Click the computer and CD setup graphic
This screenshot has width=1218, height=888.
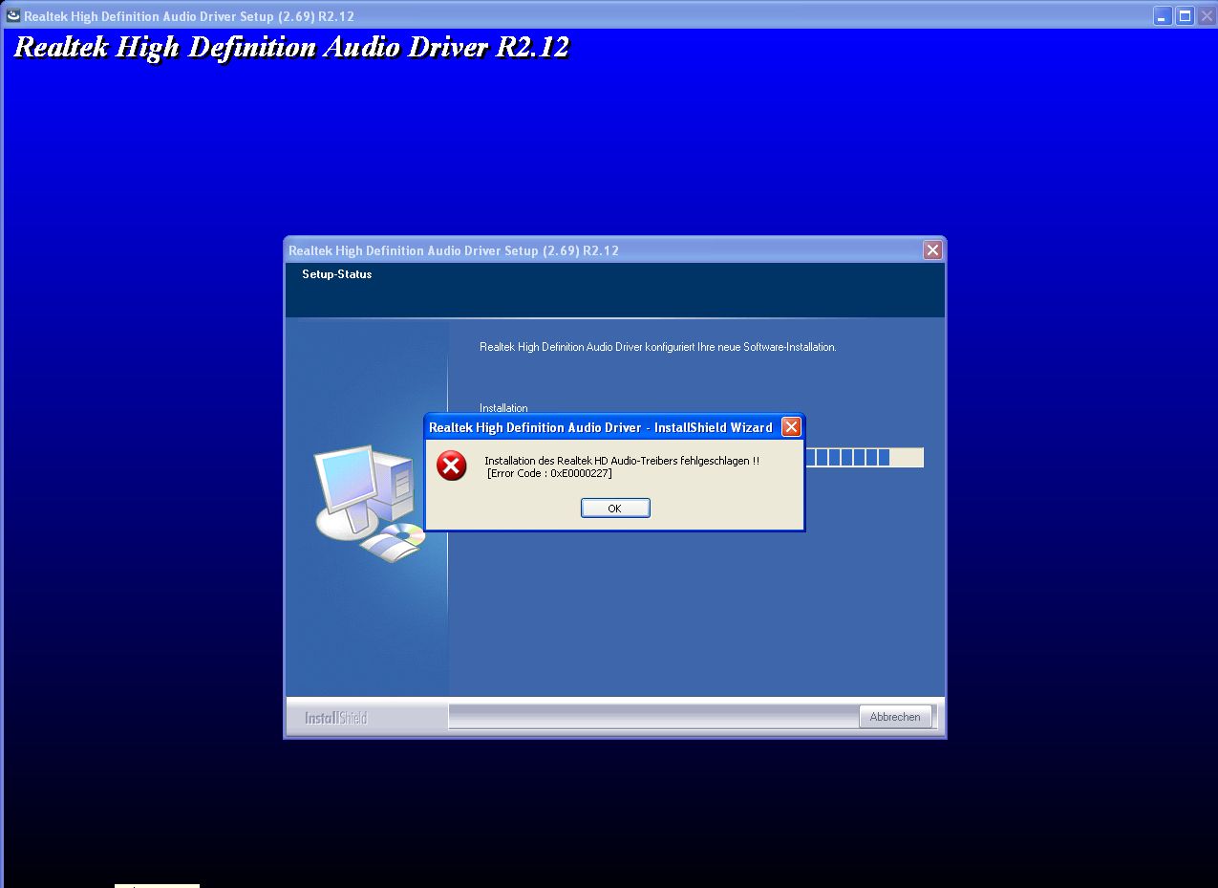370,503
